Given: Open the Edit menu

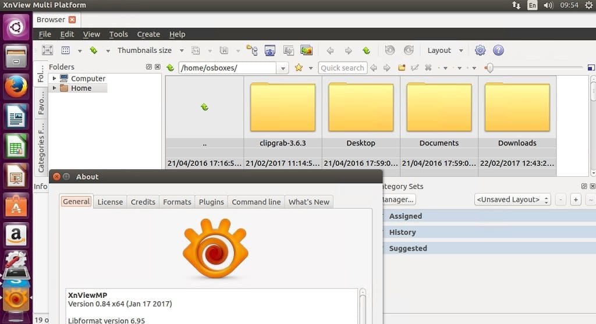Looking at the screenshot, I should tap(67, 34).
